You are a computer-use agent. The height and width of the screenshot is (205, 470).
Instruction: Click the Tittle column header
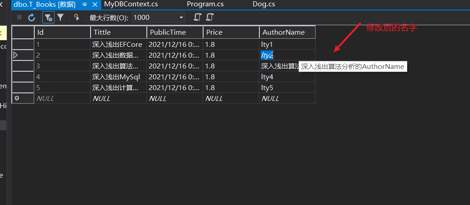click(118, 32)
